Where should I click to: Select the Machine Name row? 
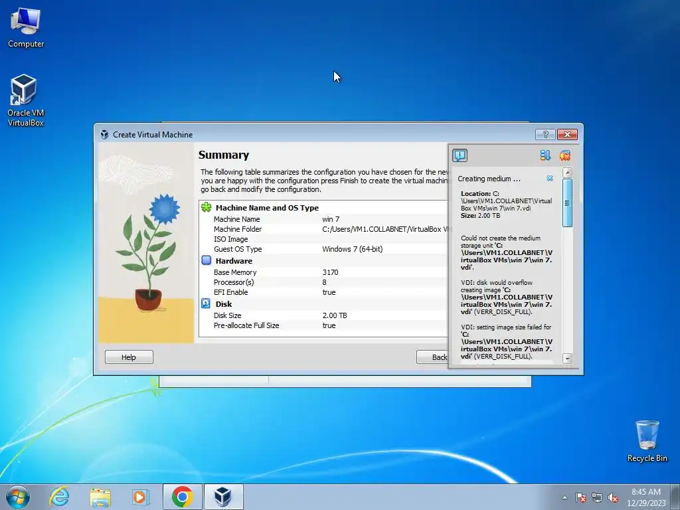[x=323, y=219]
